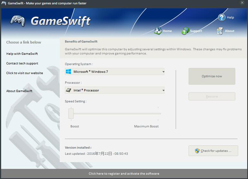Viewport: 248px width, 179px height.
Task: Open the About section
Action: coord(229,31)
